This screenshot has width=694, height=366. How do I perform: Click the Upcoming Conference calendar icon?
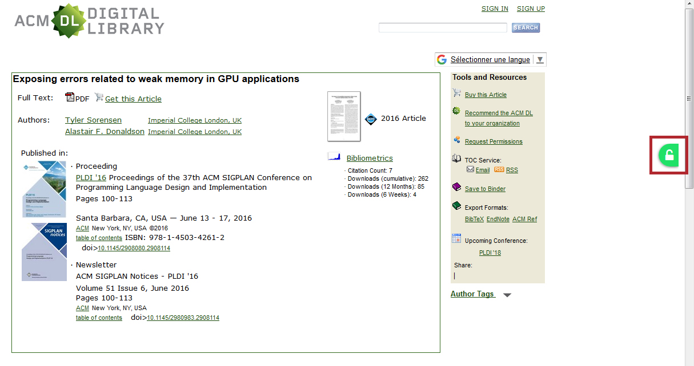click(456, 238)
